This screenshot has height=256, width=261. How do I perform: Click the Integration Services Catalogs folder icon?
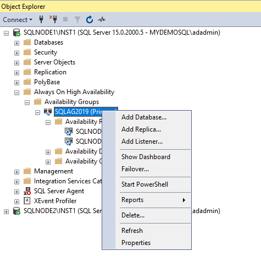[x=27, y=181]
